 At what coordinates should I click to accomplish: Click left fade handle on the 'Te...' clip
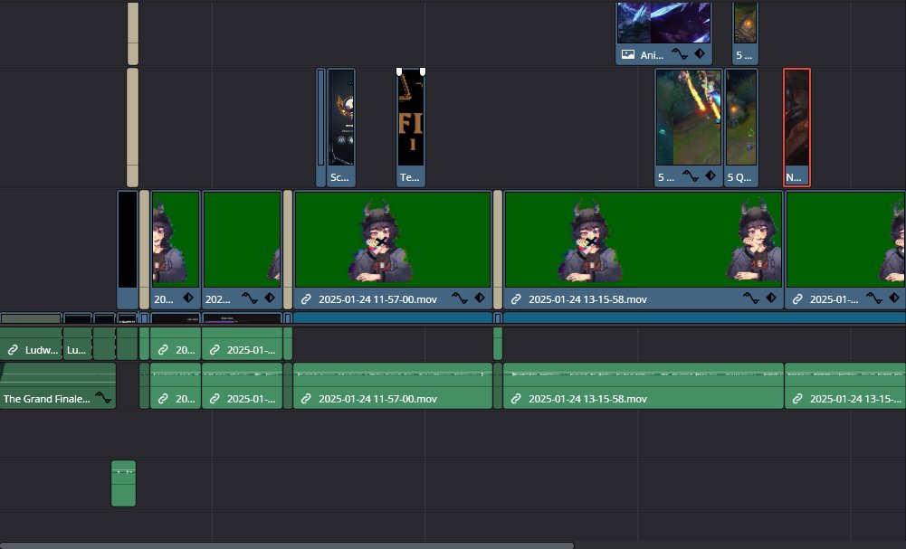click(x=398, y=71)
